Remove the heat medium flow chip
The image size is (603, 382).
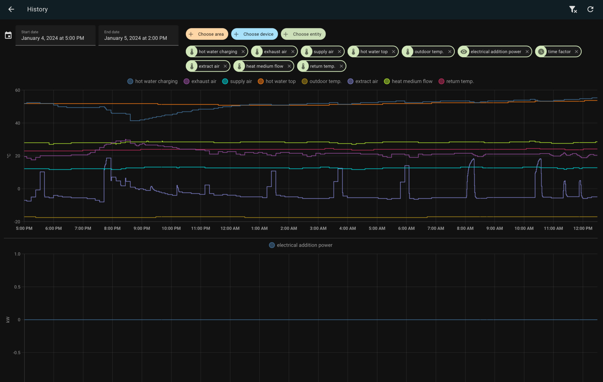289,66
